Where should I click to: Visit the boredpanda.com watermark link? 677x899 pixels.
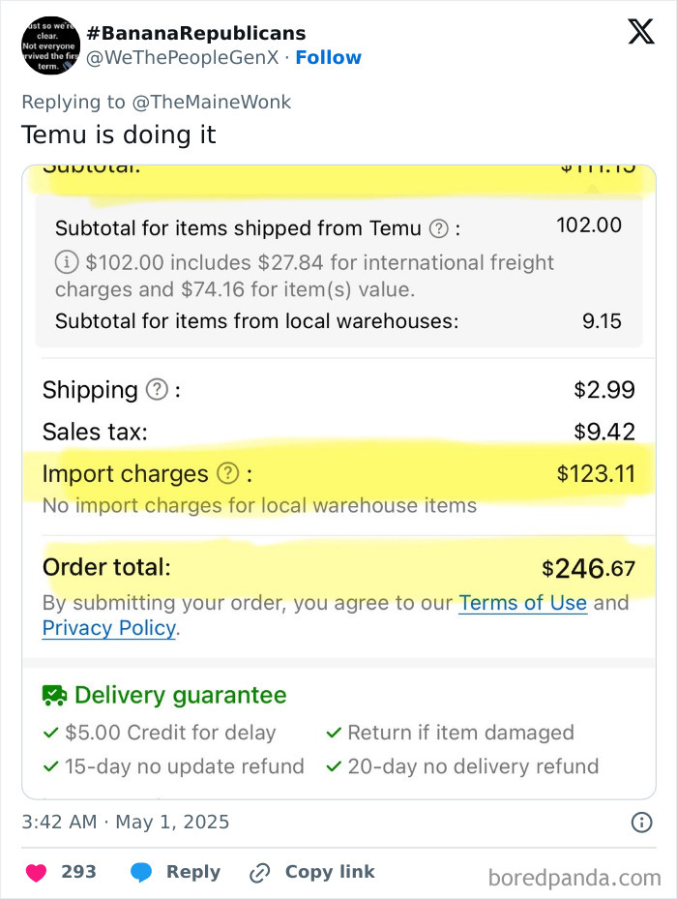click(x=575, y=874)
